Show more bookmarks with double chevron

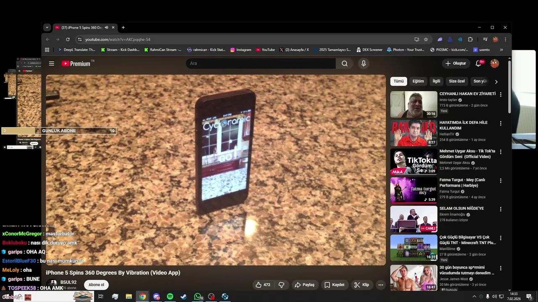(x=501, y=49)
